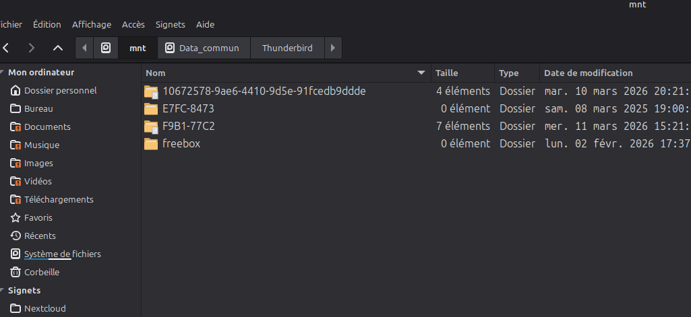Select the E7FC-8473 folder icon
691x317 pixels.
pyautogui.click(x=150, y=108)
